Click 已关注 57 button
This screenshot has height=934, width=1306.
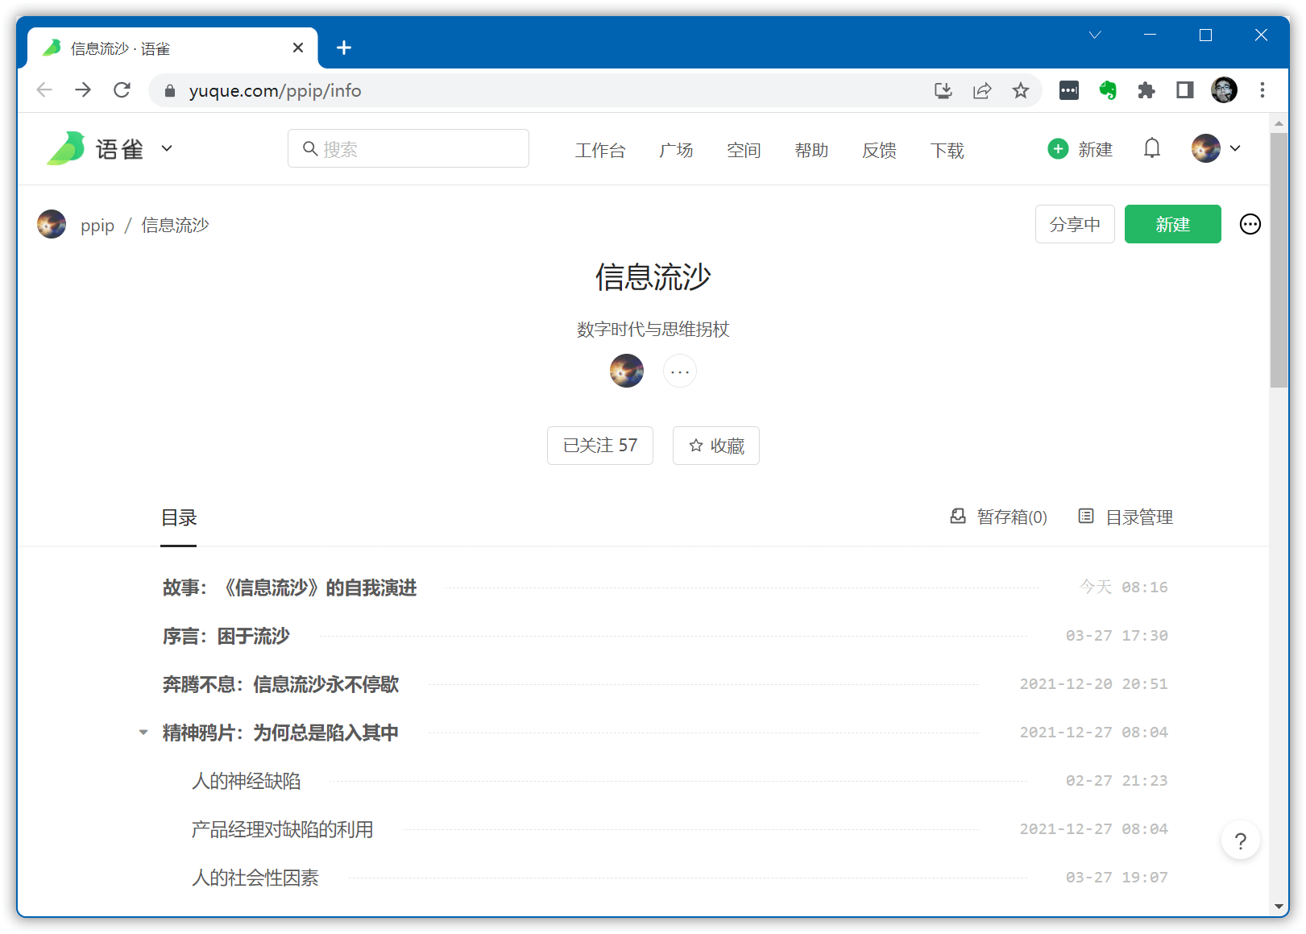coord(600,446)
